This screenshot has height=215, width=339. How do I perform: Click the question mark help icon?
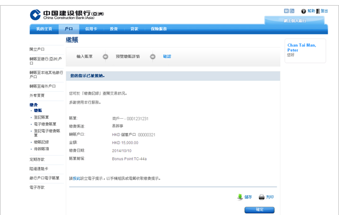(x=303, y=11)
